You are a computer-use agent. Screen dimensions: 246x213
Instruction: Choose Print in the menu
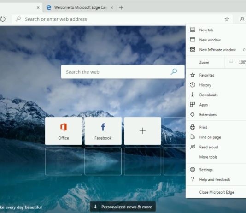click(x=216, y=127)
